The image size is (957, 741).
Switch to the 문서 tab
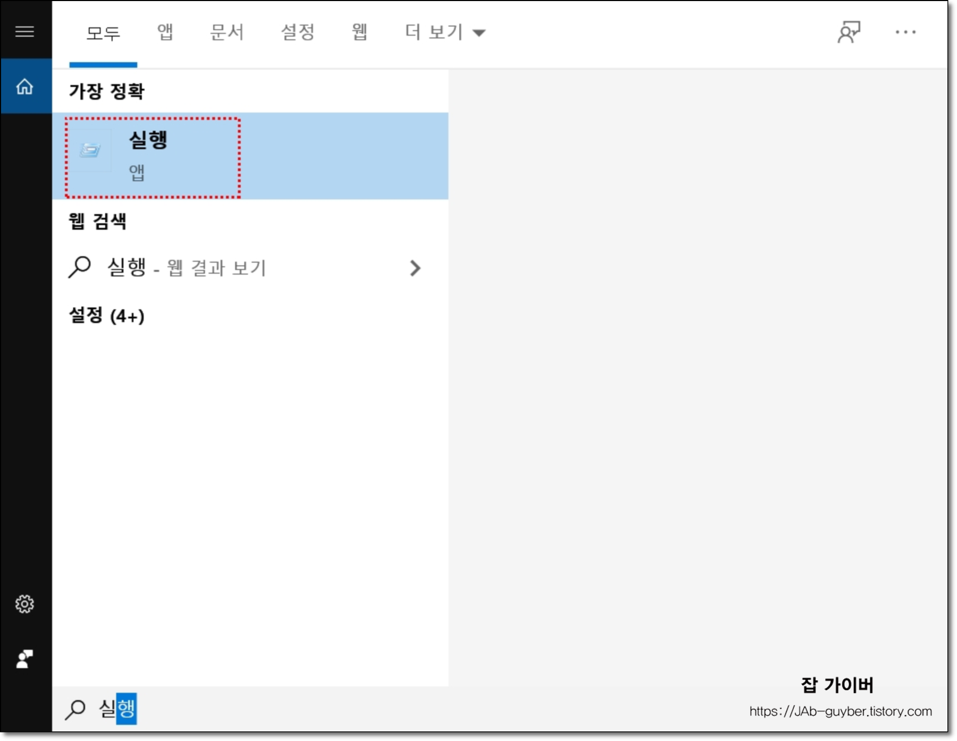click(x=225, y=32)
